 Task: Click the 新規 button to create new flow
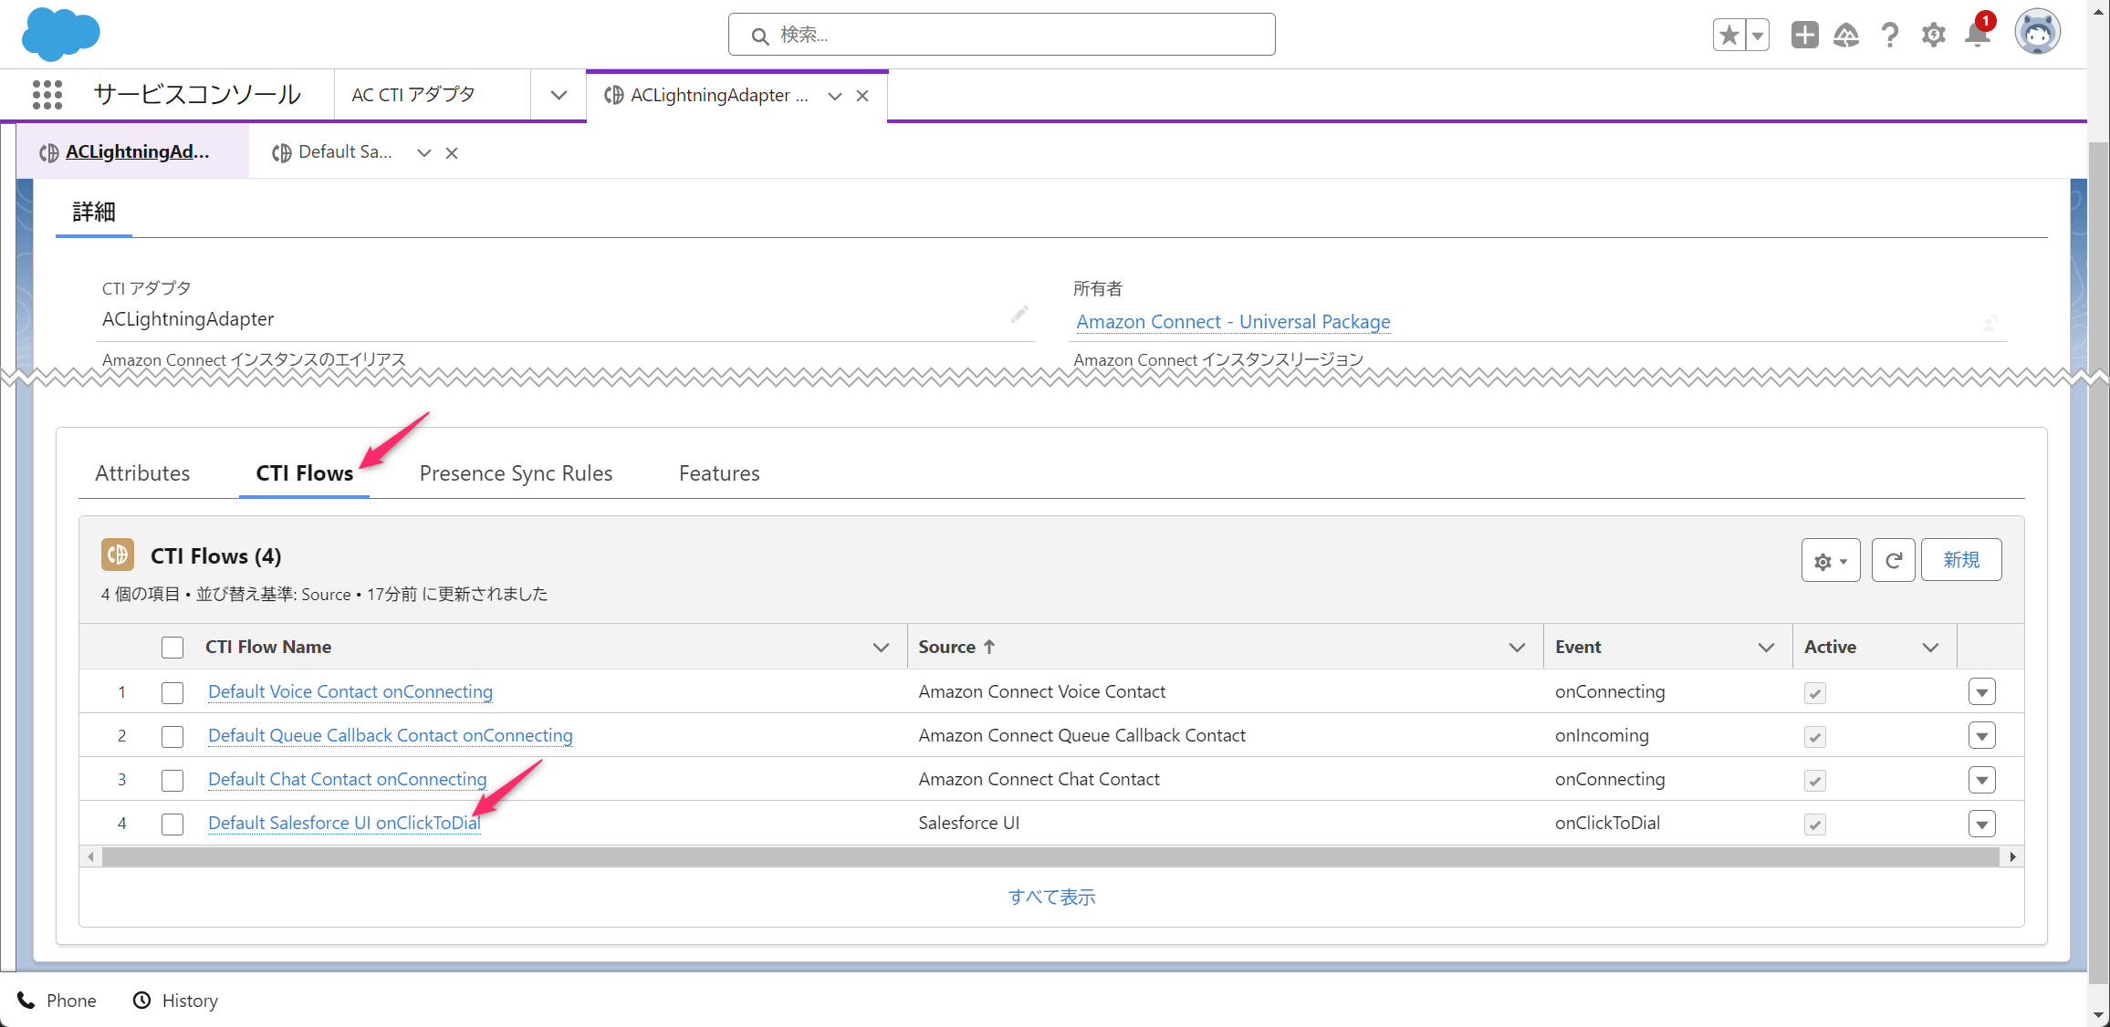1962,561
